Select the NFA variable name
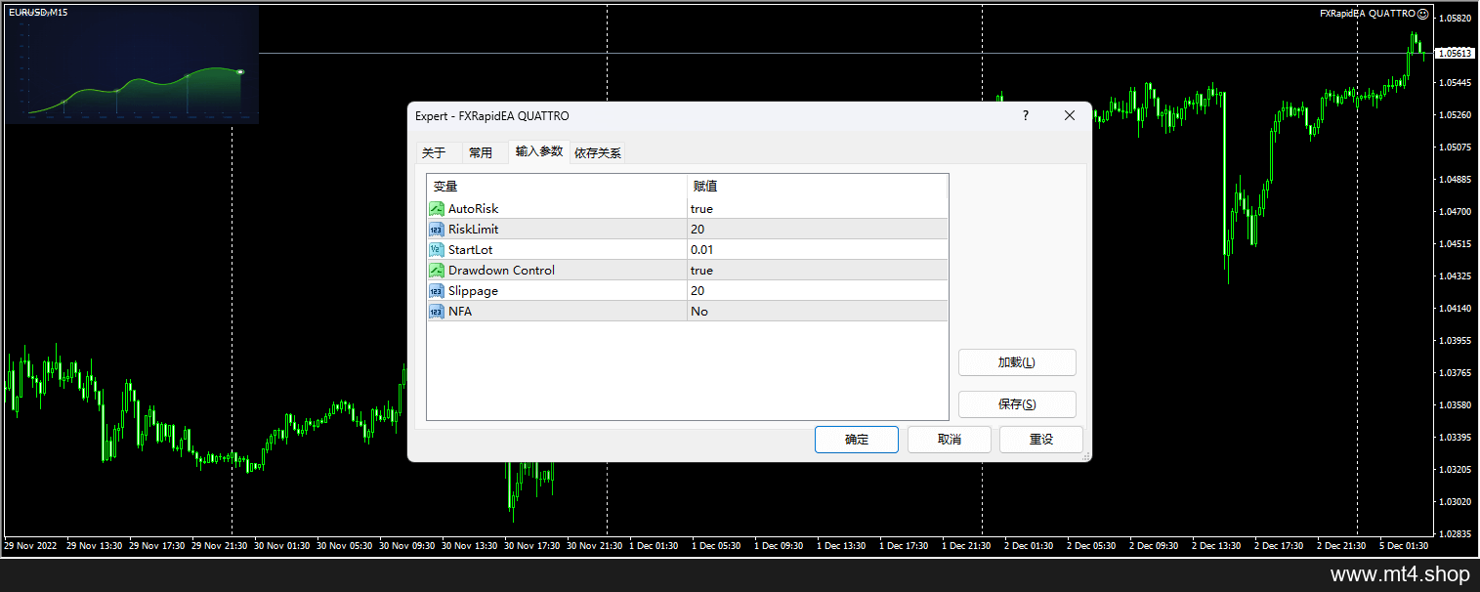The height and width of the screenshot is (592, 1480). [460, 312]
